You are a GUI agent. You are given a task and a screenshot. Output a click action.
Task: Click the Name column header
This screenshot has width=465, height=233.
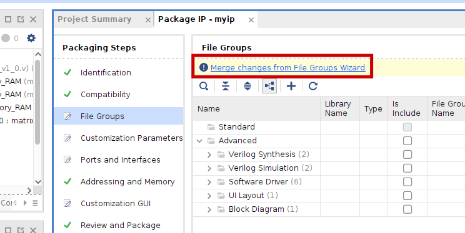pos(256,108)
